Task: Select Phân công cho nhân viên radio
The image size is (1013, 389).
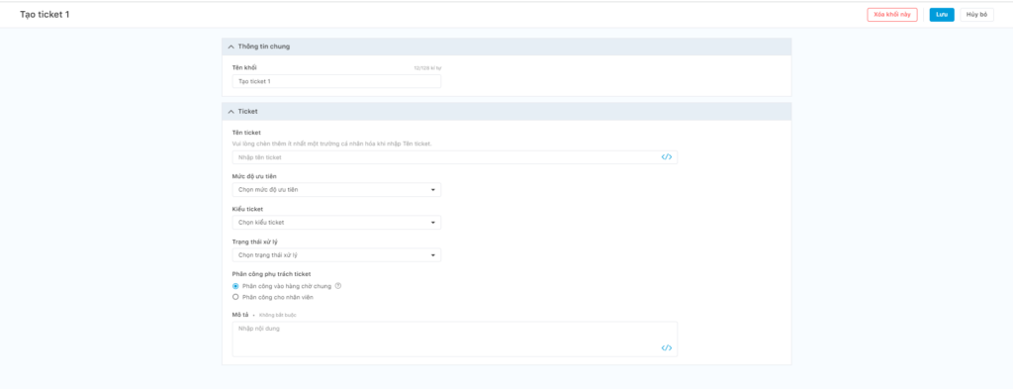Action: (235, 297)
